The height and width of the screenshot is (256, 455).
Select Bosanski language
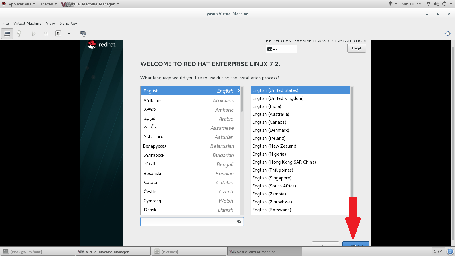tap(190, 174)
